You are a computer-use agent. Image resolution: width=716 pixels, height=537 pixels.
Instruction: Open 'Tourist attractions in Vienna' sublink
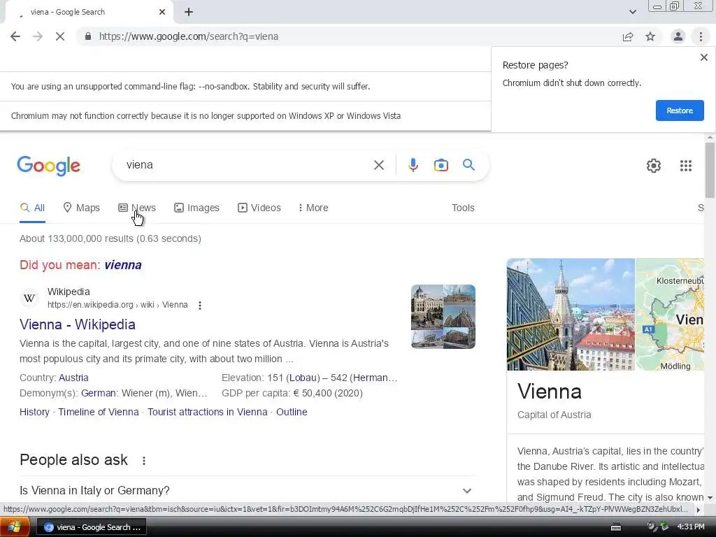(x=208, y=412)
